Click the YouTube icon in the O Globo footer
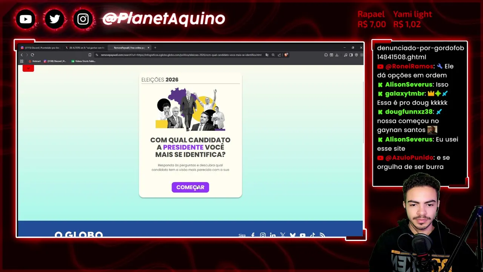This screenshot has width=483, height=272. (303, 235)
